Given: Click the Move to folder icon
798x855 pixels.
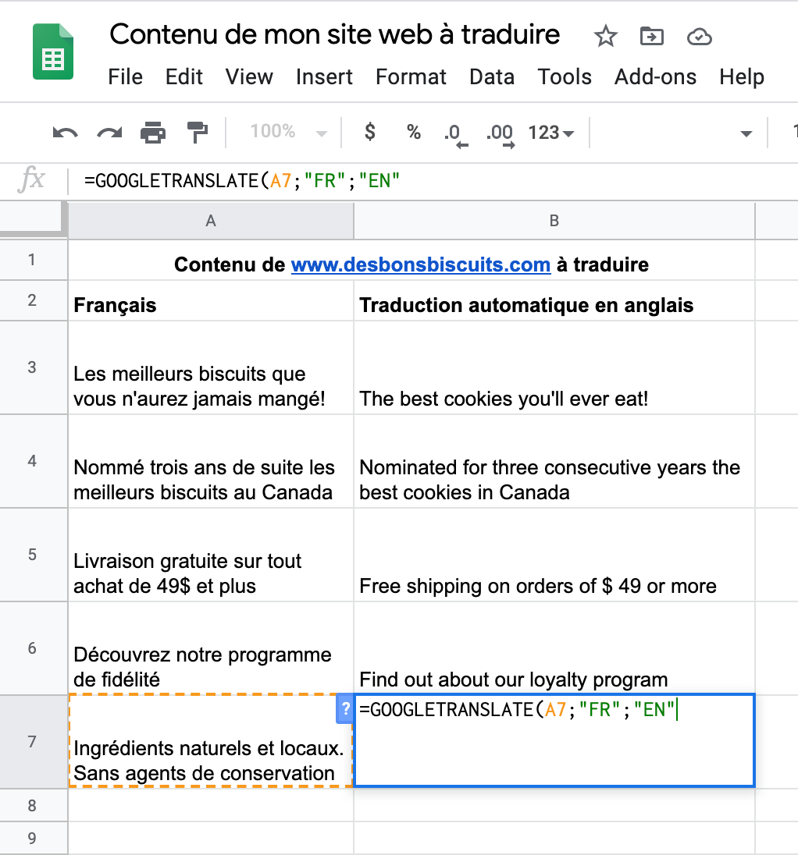Looking at the screenshot, I should click(652, 37).
